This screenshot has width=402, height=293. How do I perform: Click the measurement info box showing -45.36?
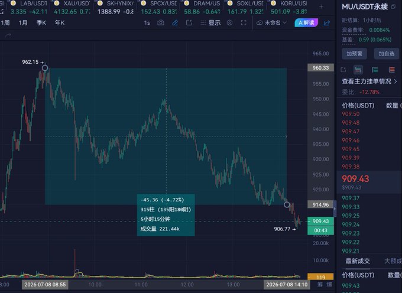point(166,215)
